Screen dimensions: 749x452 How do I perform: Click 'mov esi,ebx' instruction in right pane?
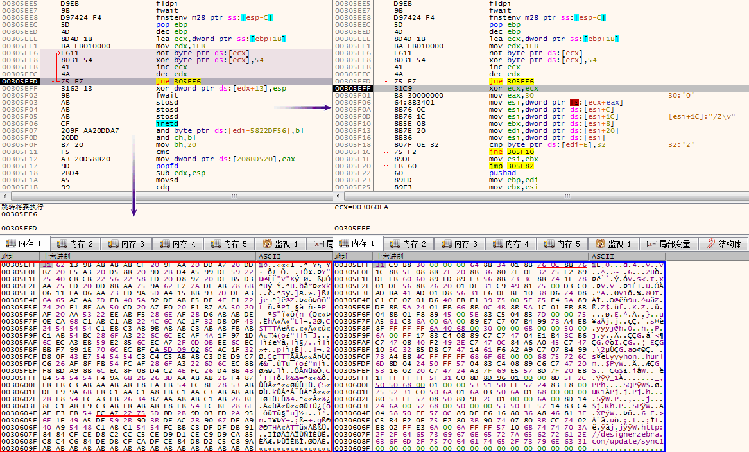coord(513,159)
